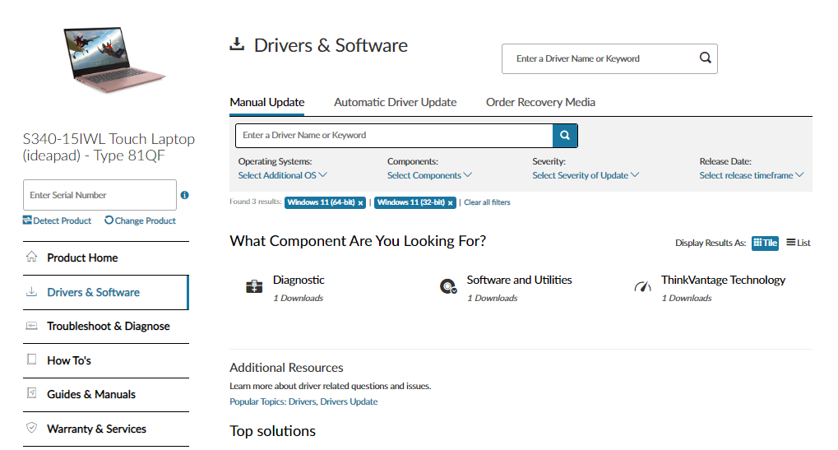The width and height of the screenshot is (838, 450).
Task: Click the info icon beside serial number field
Action: tap(184, 195)
